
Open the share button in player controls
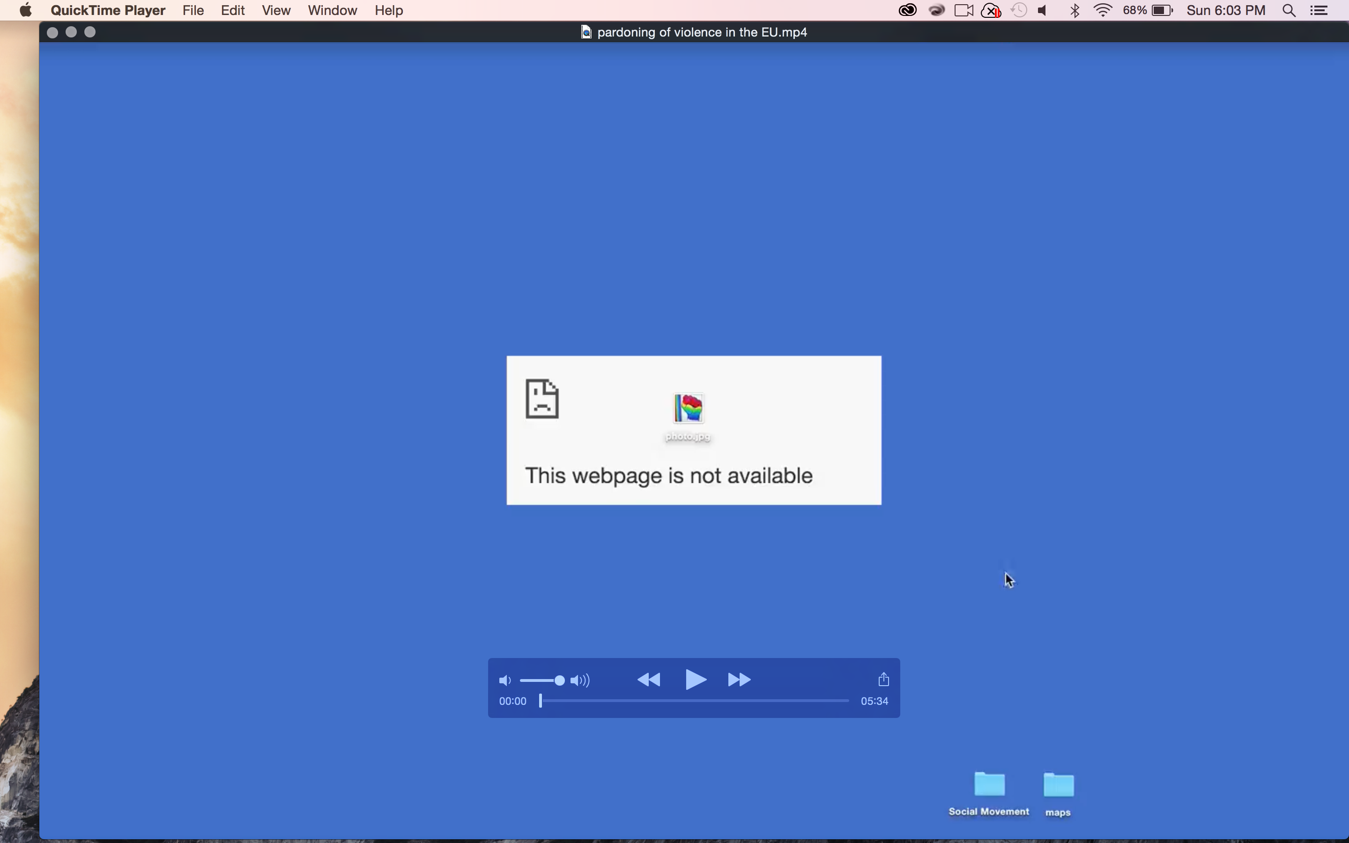883,679
